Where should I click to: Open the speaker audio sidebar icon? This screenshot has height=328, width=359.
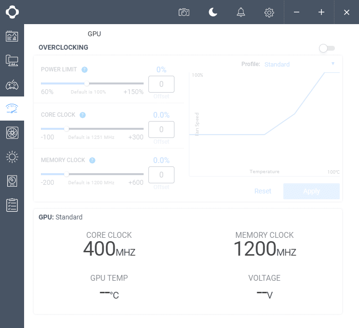[x=12, y=181]
